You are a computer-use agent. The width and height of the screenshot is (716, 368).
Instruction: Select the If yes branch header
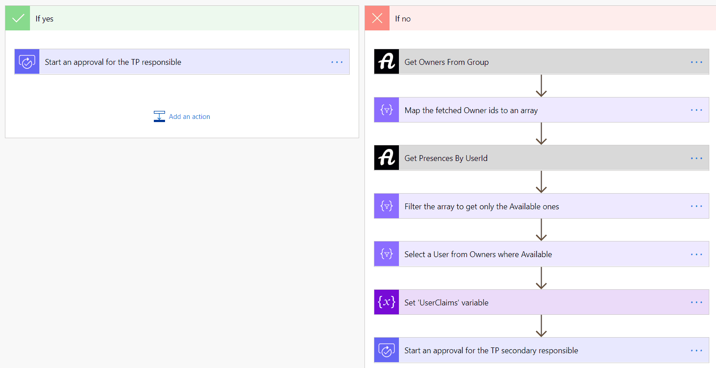click(x=182, y=18)
